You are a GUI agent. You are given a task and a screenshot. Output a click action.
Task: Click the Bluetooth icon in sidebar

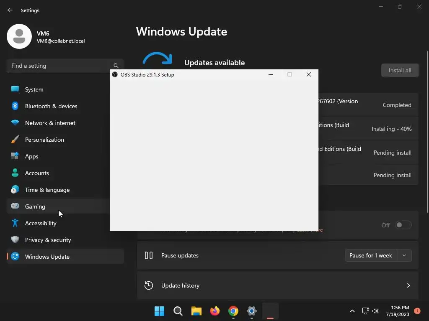[15, 106]
